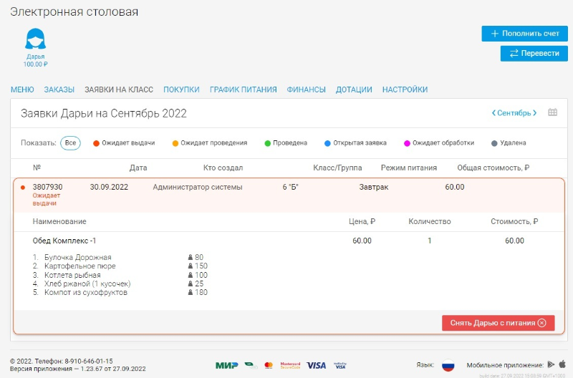Click the № column header
Image resolution: width=573 pixels, height=378 pixels.
(x=37, y=168)
